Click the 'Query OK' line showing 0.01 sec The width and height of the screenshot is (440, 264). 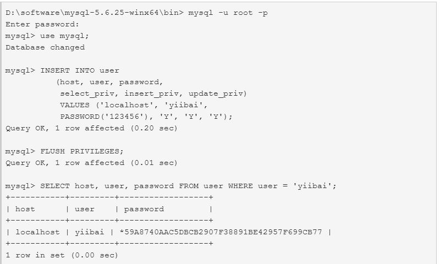pos(91,163)
